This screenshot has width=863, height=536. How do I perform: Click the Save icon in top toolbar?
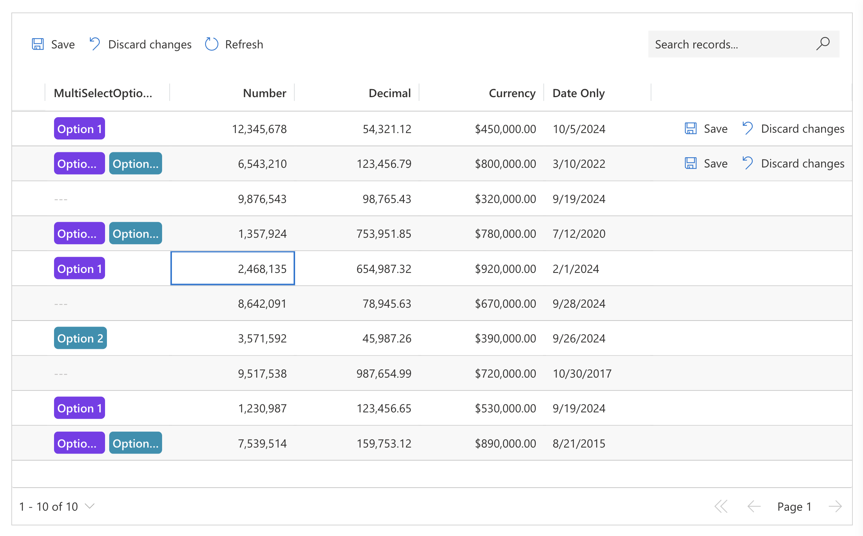click(x=38, y=44)
